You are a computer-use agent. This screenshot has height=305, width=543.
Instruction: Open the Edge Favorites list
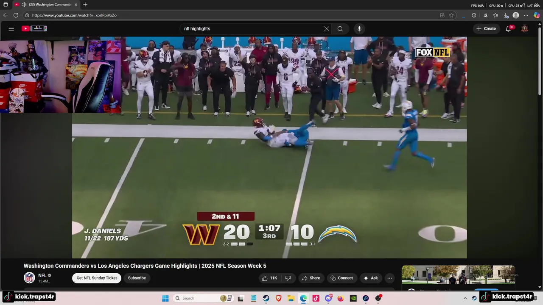[495, 15]
